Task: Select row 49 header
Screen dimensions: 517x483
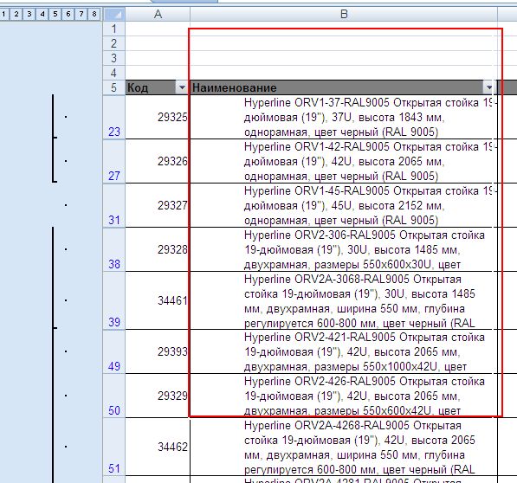Action: (114, 351)
